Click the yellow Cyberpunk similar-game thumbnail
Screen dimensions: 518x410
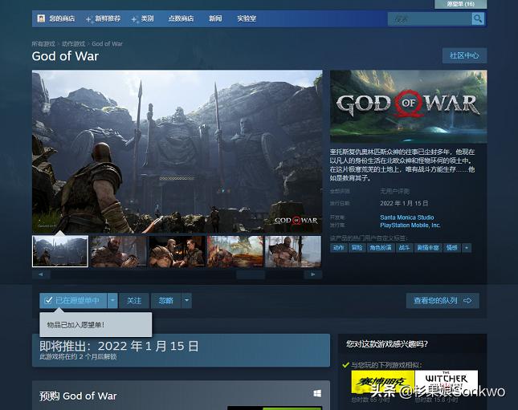[383, 382]
